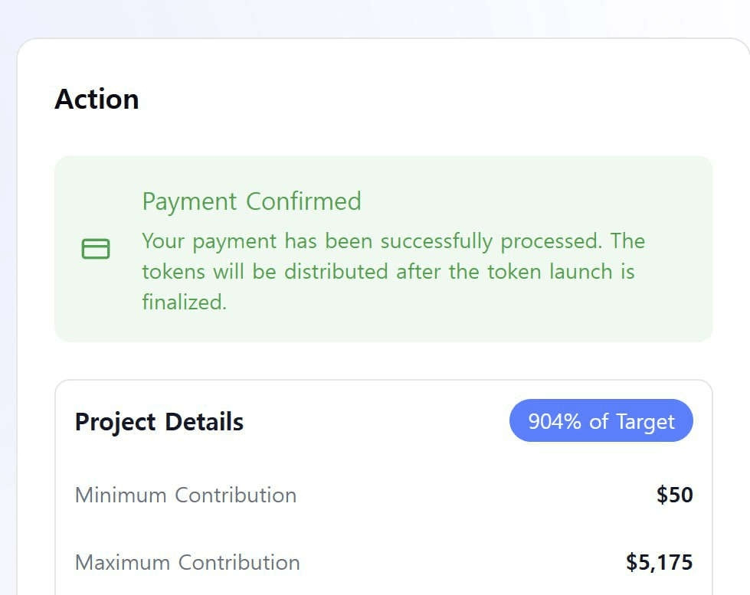Viewport: 750px width, 595px height.
Task: Click the word Contribution in the maximum row
Action: tap(239, 563)
